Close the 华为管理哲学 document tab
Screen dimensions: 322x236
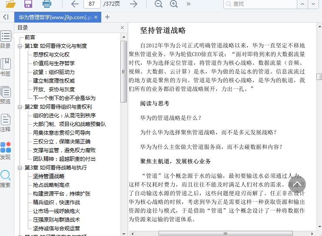pyautogui.click(x=96, y=17)
